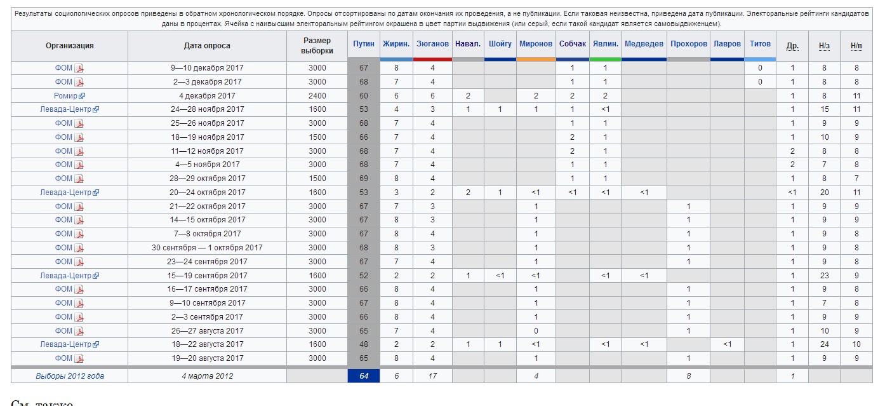This screenshot has width=885, height=406.
Task: Follow the Жирин. header link
Action: 396,44
